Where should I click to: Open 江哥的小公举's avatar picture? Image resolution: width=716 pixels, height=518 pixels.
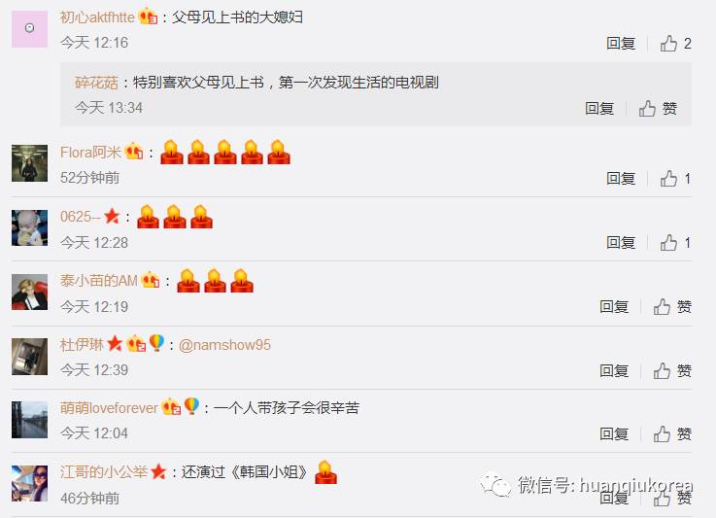pos(30,483)
